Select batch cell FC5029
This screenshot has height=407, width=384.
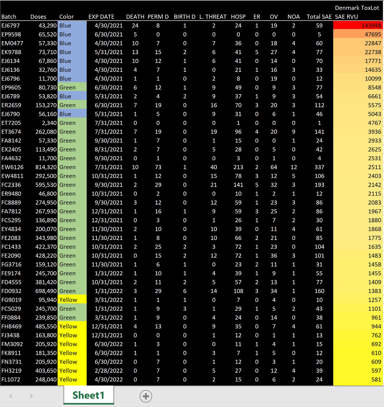click(x=11, y=309)
